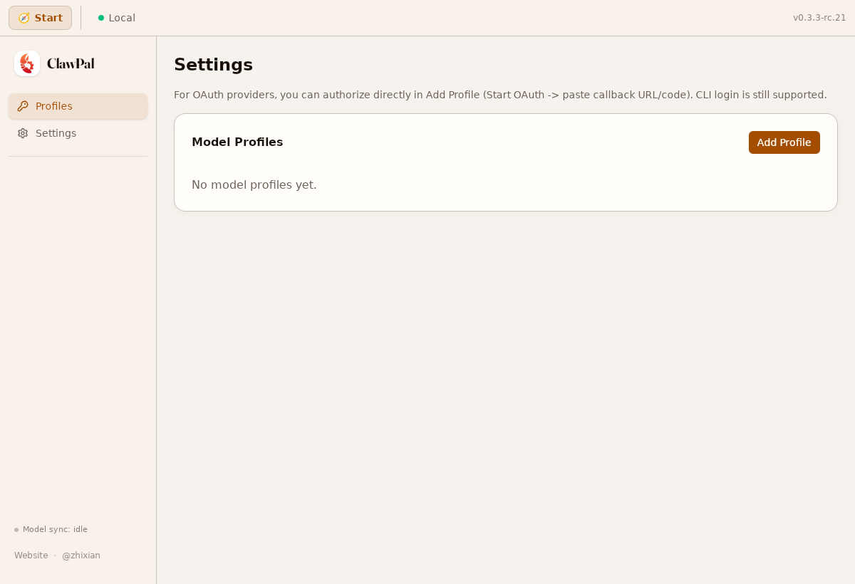
Task: Click the Start button in top bar
Action: point(40,18)
